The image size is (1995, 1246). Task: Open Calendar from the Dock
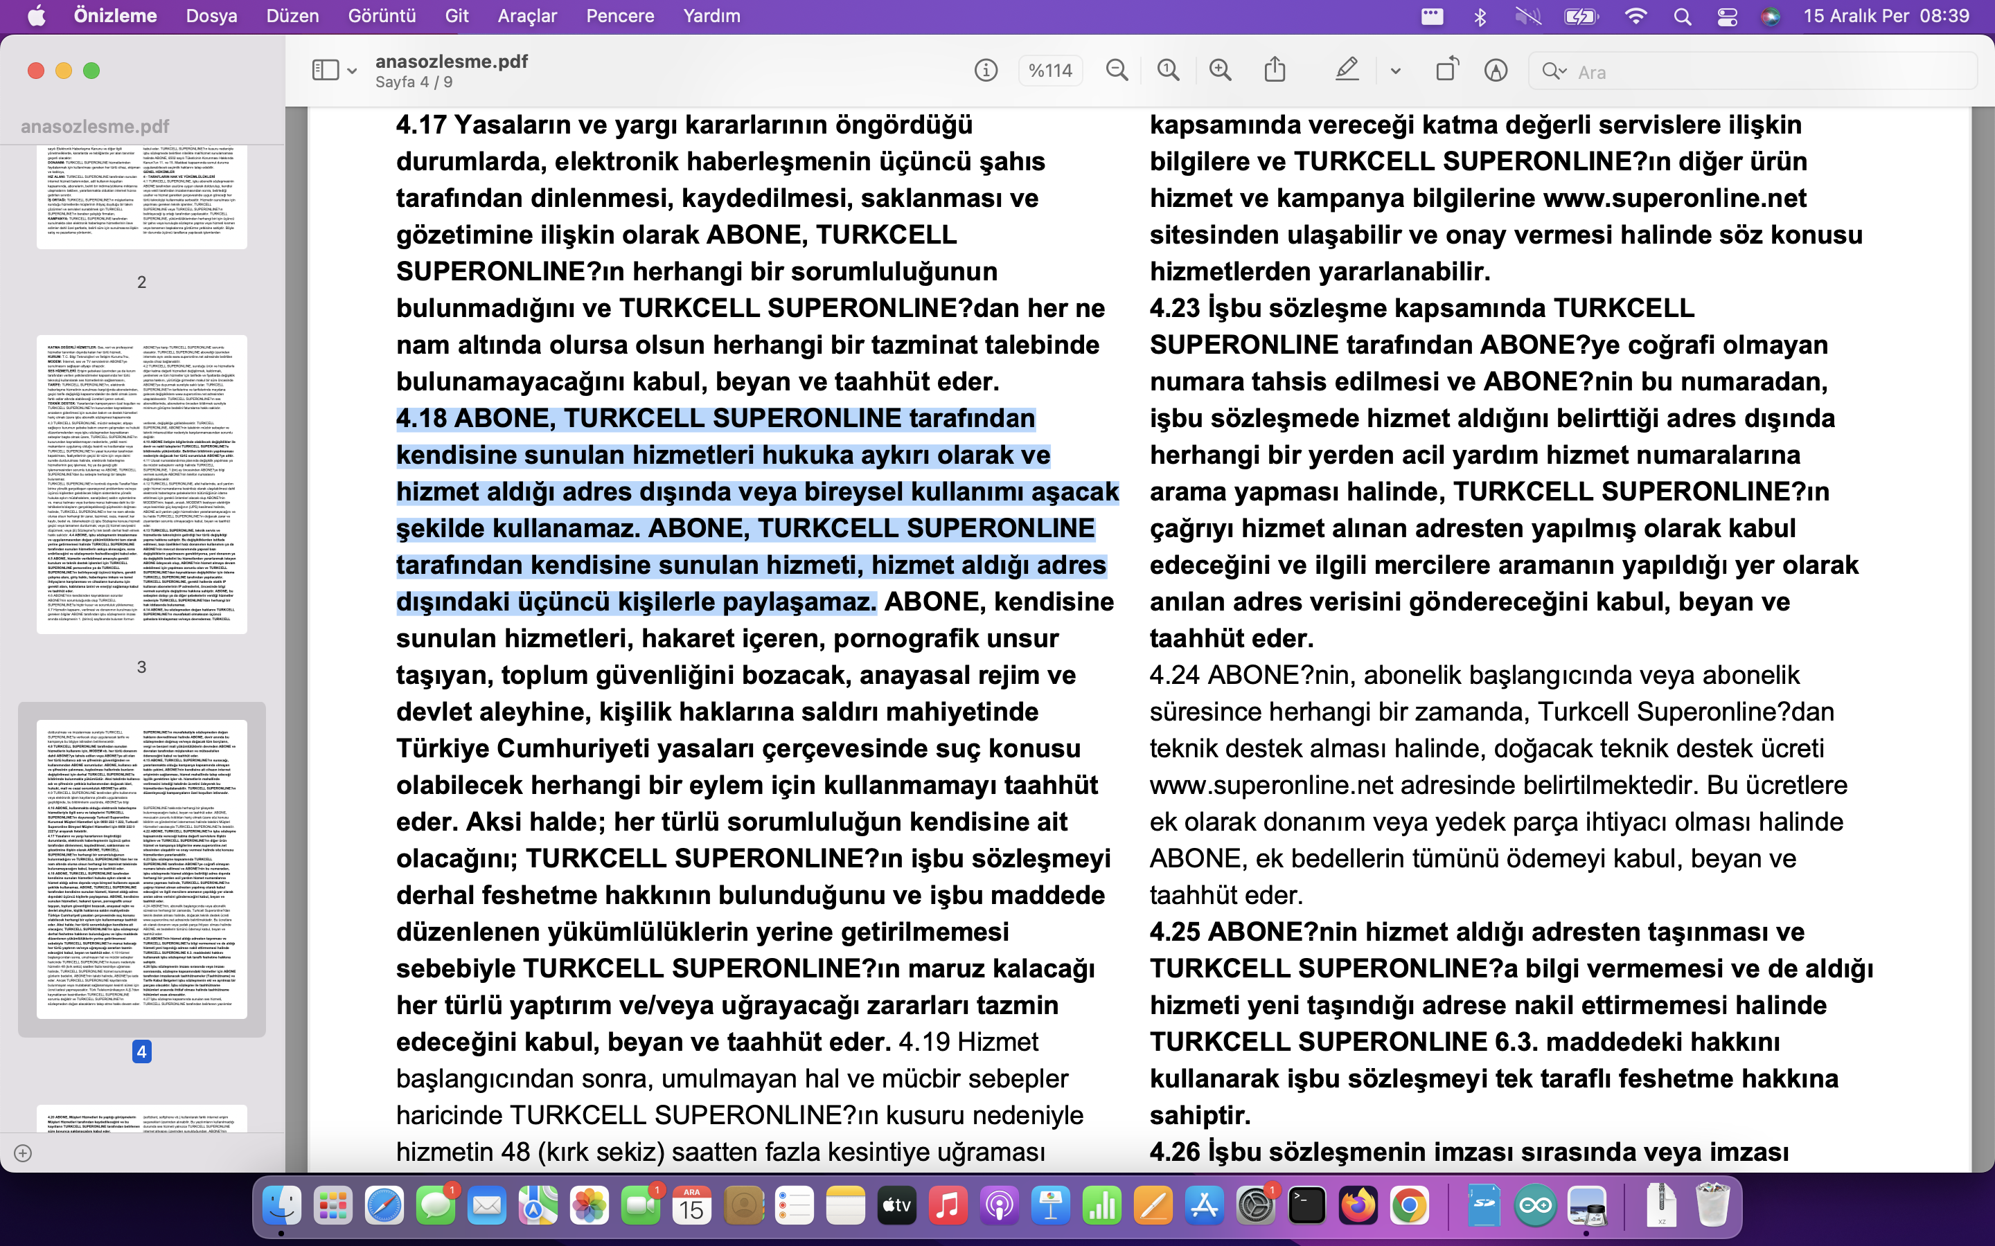[691, 1207]
